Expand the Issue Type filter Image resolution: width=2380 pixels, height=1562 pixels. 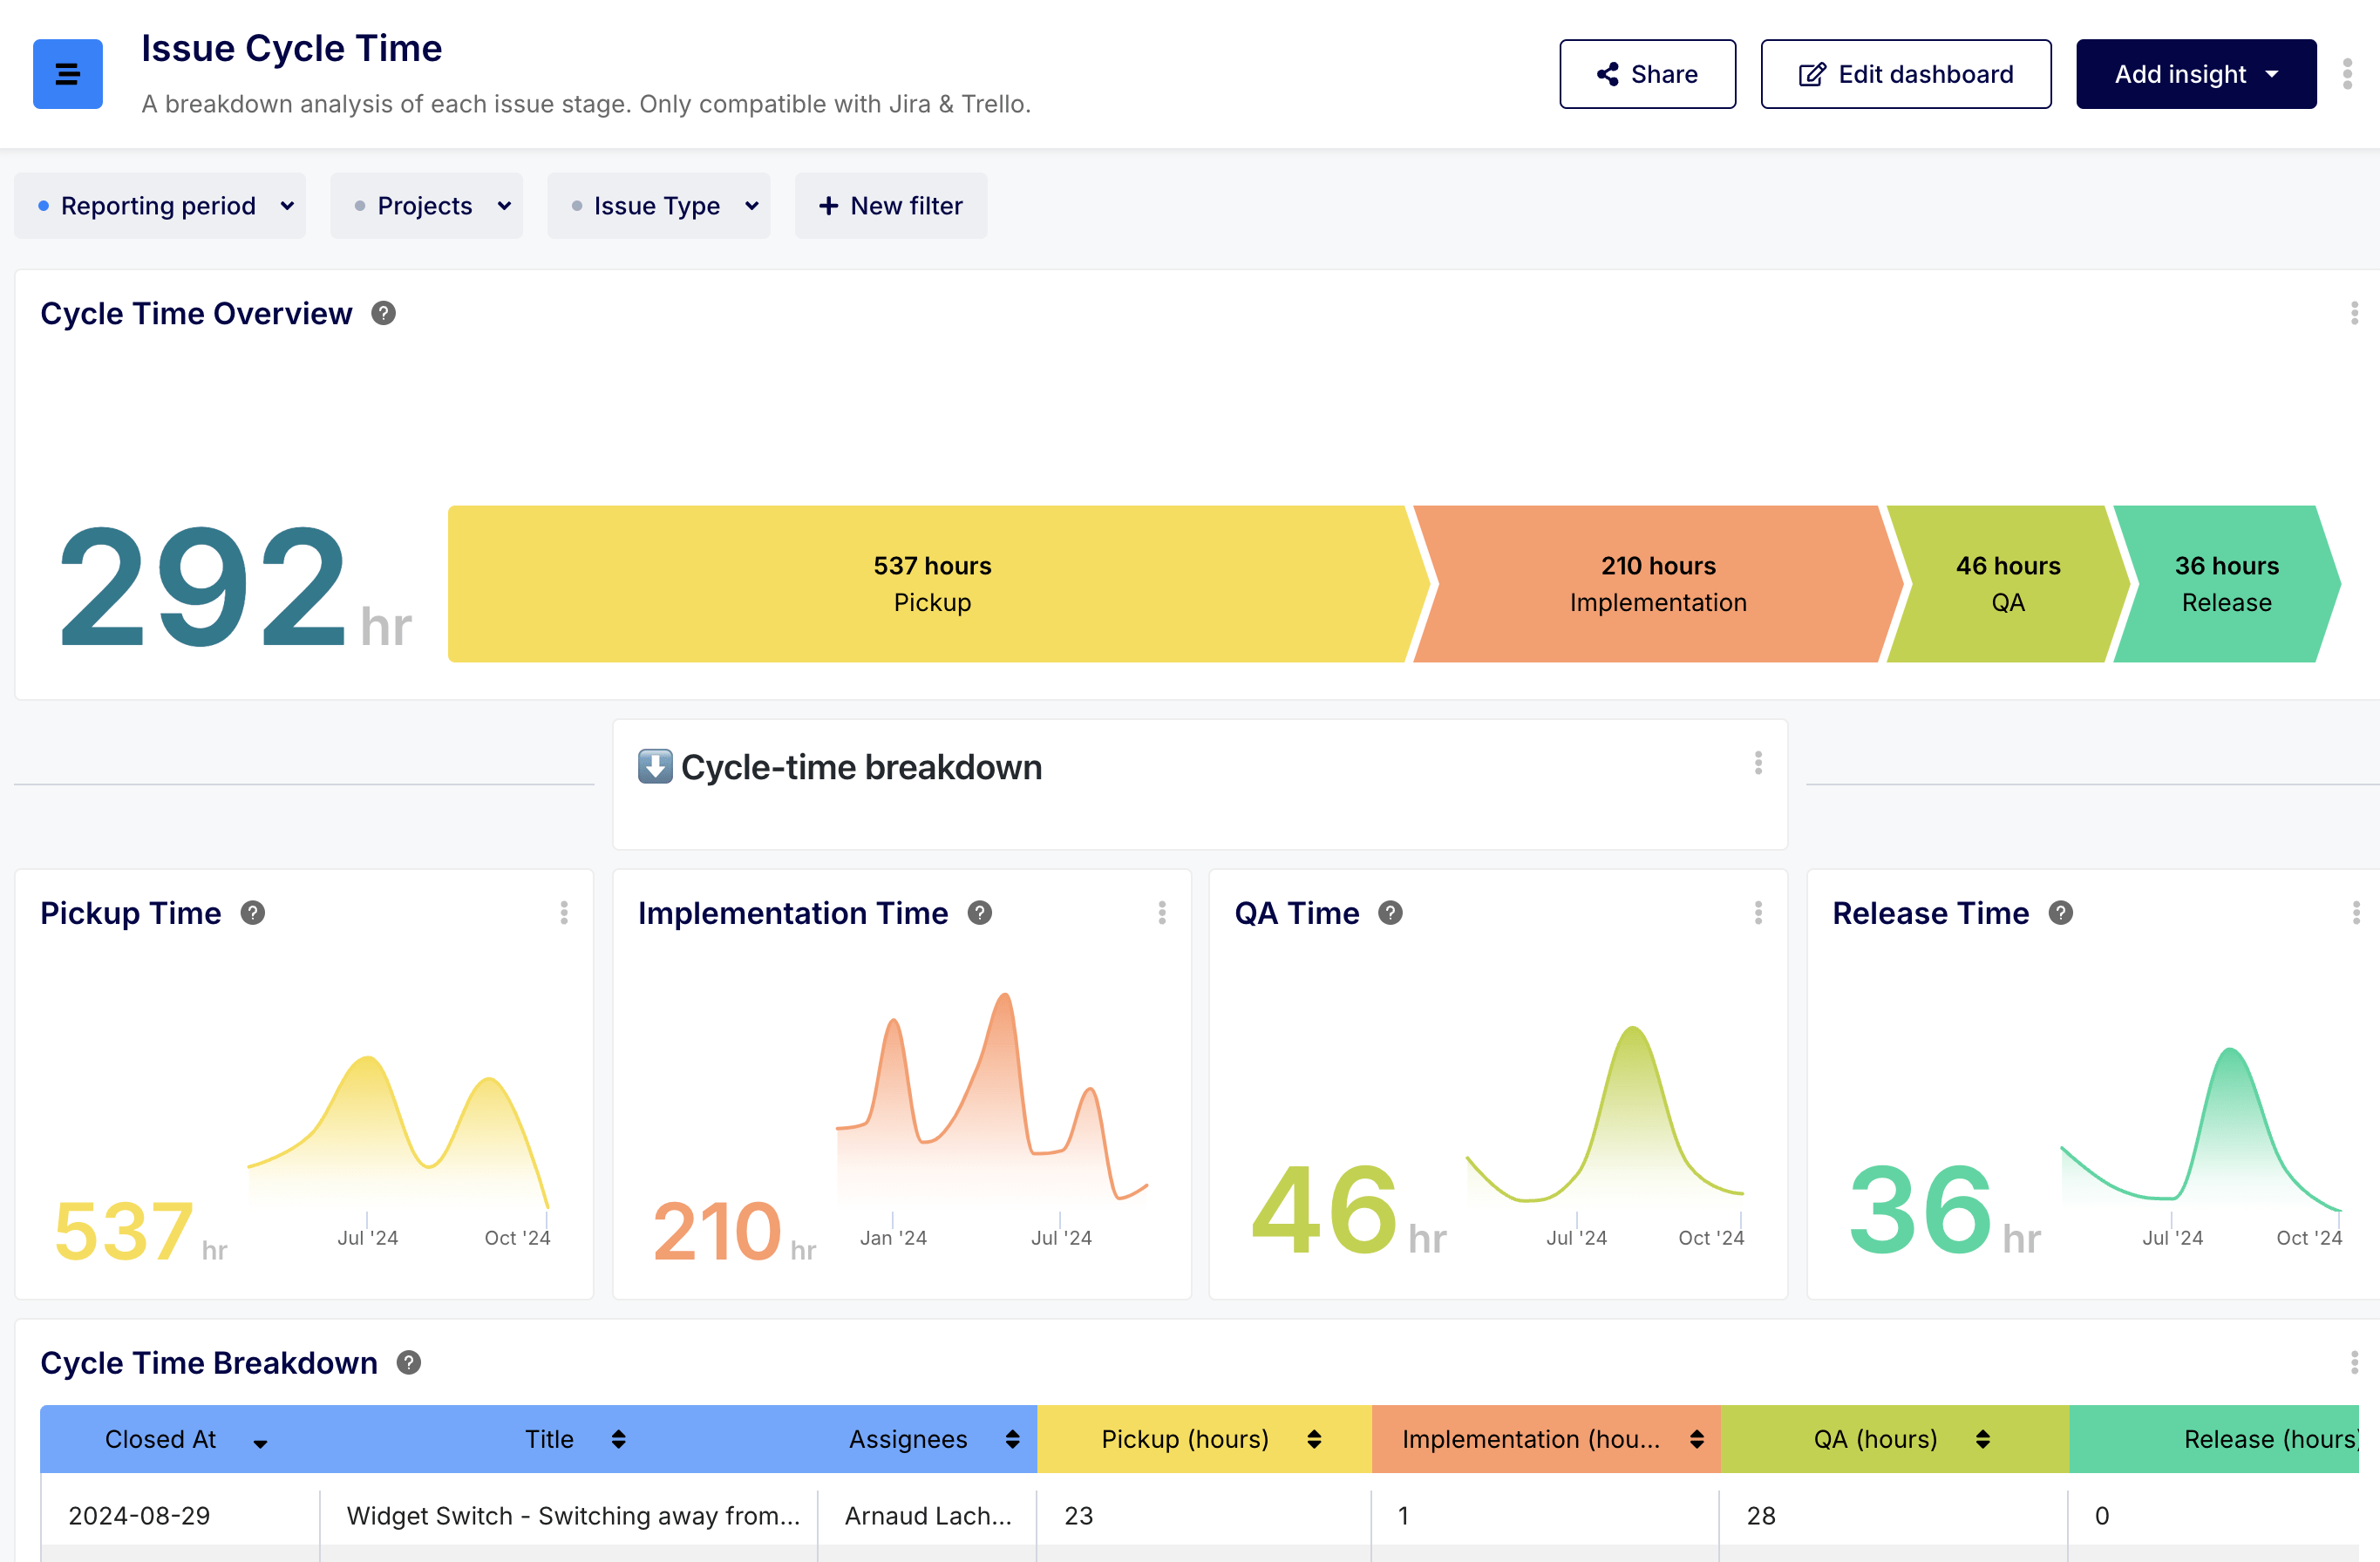[659, 206]
